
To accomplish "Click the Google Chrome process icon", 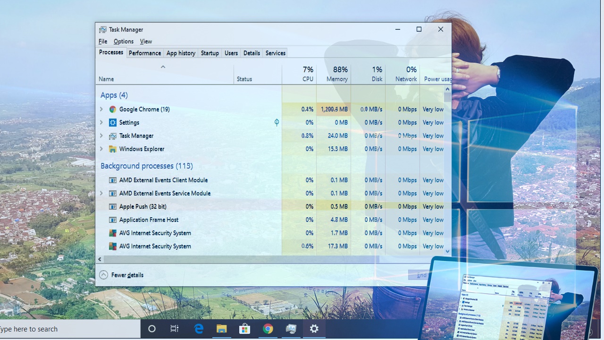I will [x=112, y=109].
